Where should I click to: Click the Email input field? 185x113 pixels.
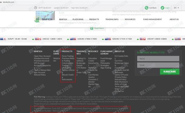158,65
